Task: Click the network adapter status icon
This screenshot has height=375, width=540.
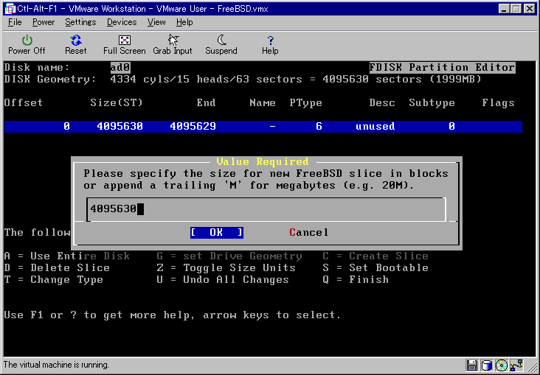Action: [x=516, y=365]
